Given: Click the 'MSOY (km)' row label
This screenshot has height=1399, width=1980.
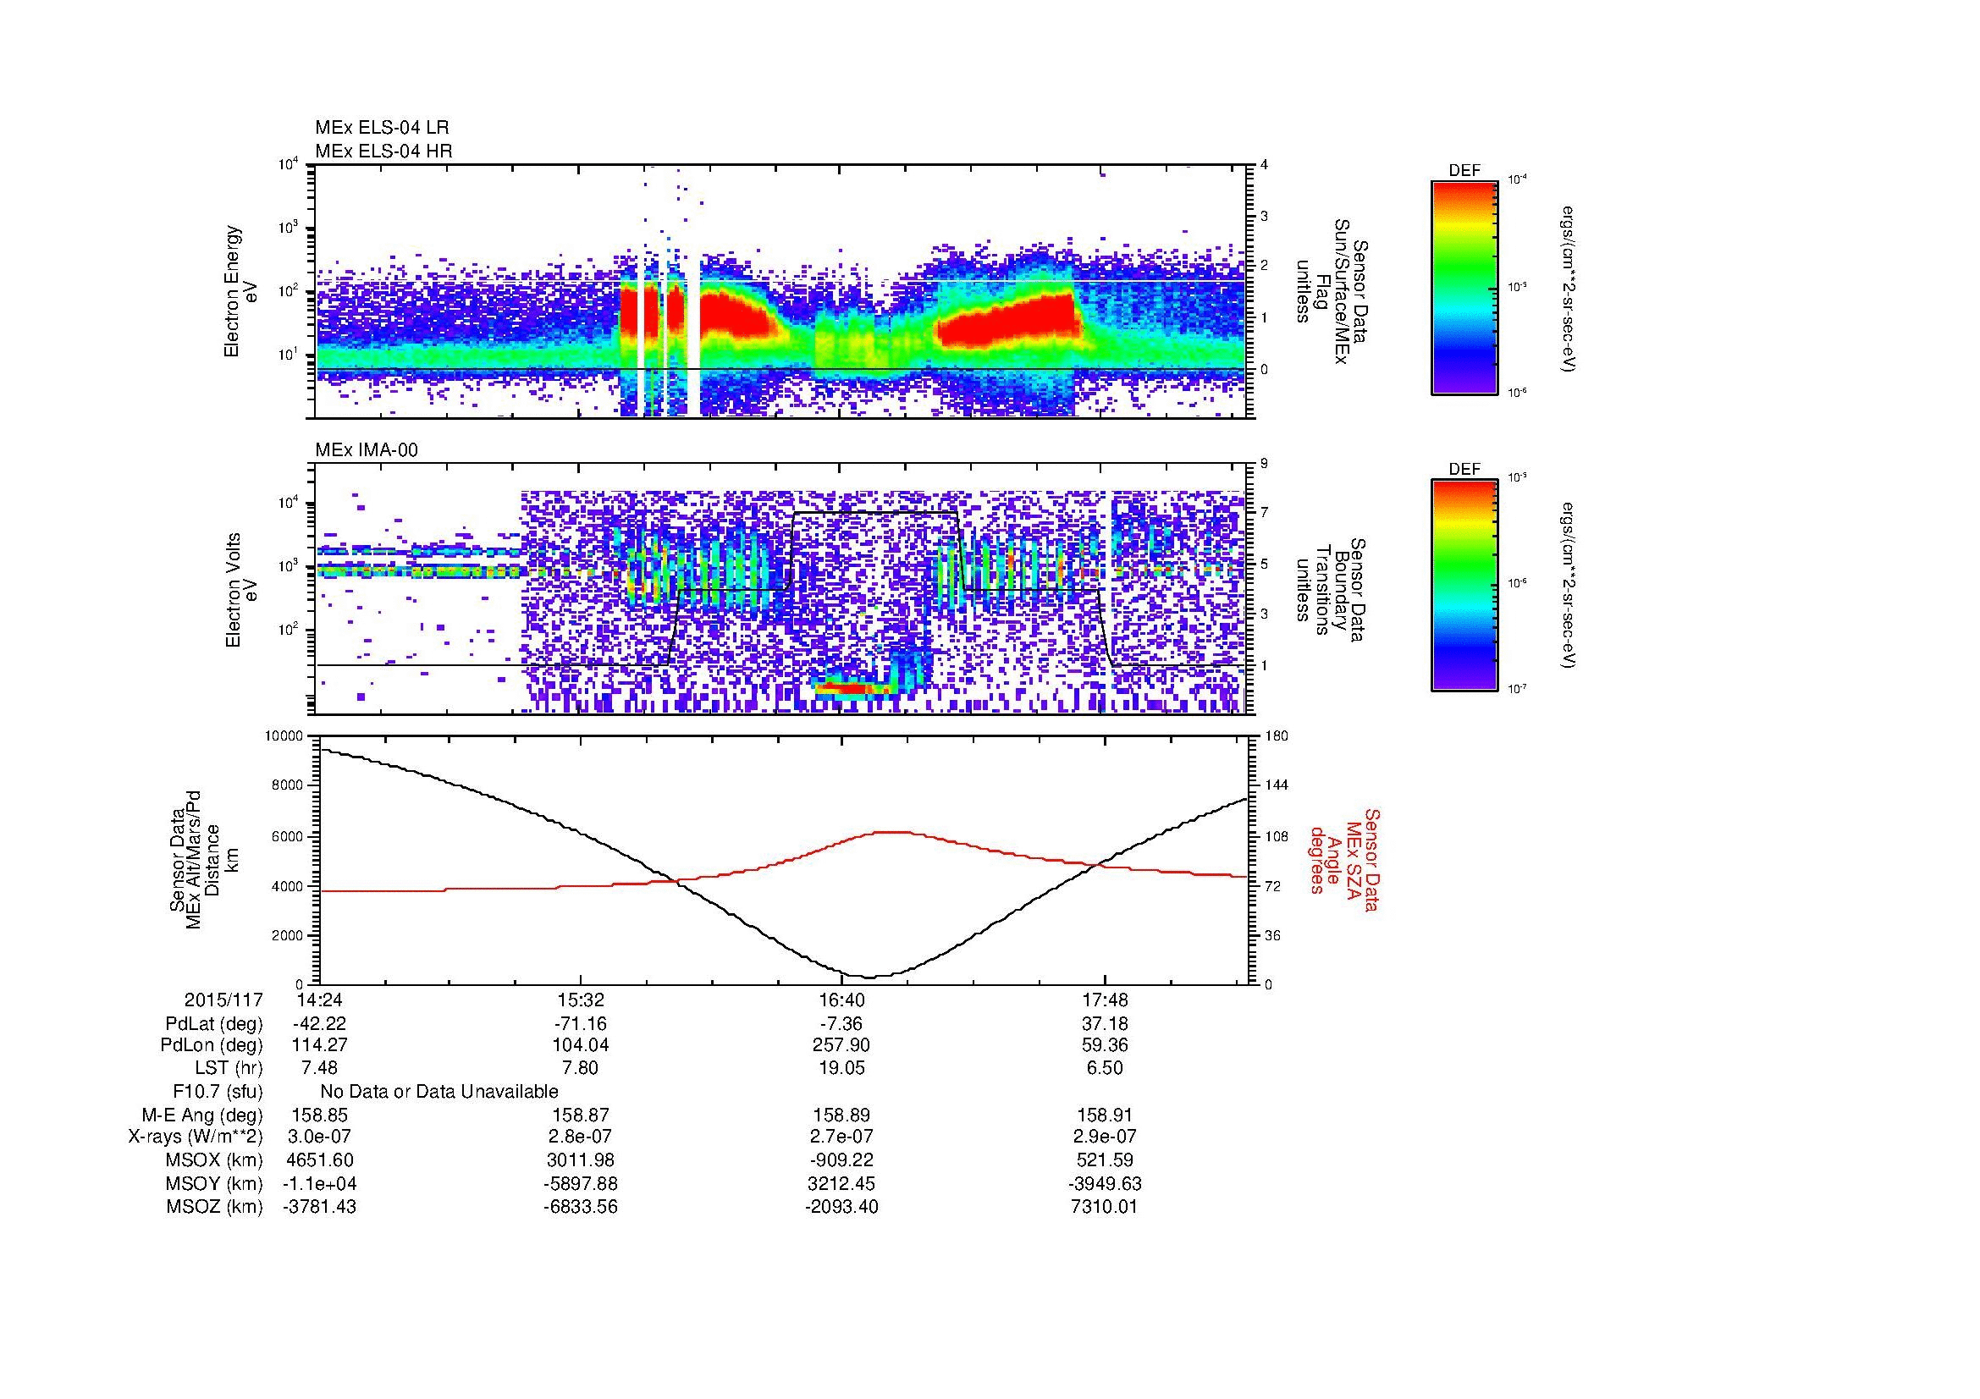Looking at the screenshot, I should pos(214,1184).
